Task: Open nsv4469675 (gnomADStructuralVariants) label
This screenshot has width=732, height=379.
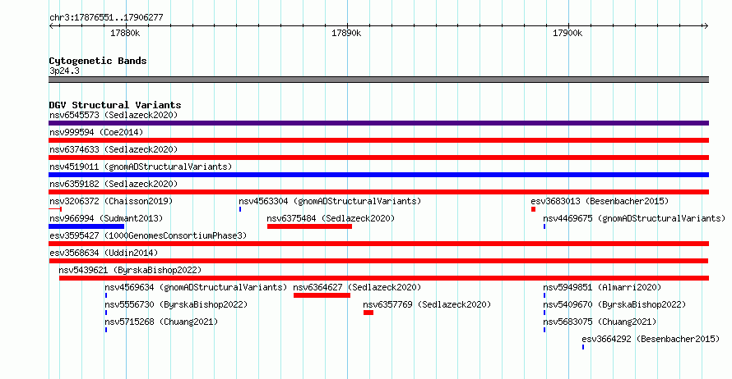Action: tap(634, 218)
